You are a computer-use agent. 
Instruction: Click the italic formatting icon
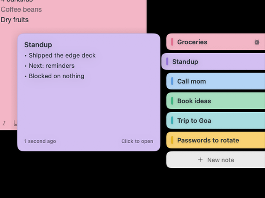(x=4, y=123)
